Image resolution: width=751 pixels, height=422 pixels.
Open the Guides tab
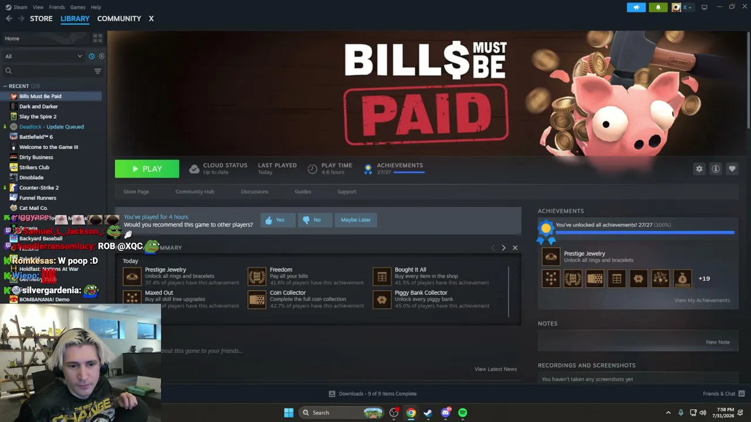(303, 192)
